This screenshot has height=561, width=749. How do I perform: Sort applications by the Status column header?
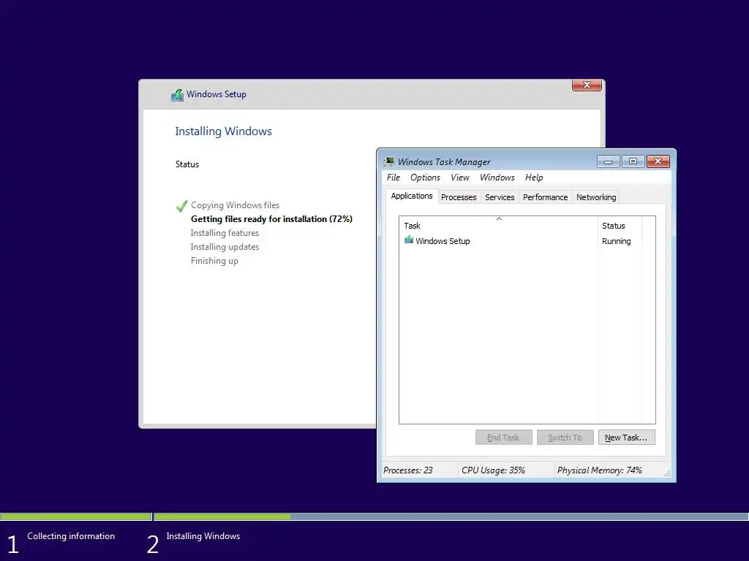click(620, 226)
